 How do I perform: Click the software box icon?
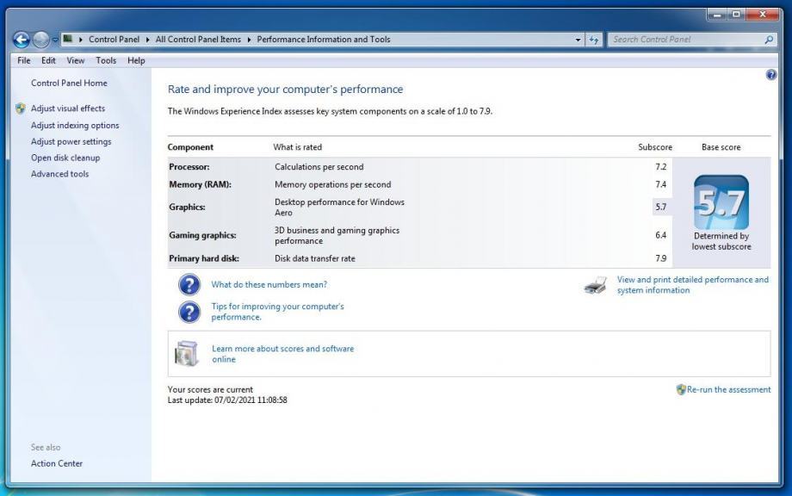(x=187, y=353)
